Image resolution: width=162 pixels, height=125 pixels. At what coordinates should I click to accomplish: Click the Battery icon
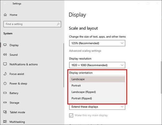(x=5, y=93)
